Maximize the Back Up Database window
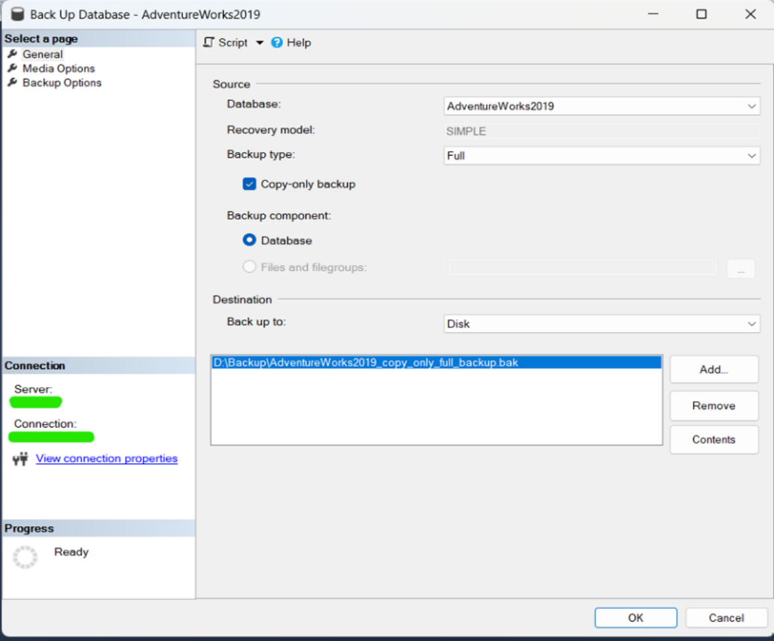Image resolution: width=774 pixels, height=641 pixels. (701, 14)
